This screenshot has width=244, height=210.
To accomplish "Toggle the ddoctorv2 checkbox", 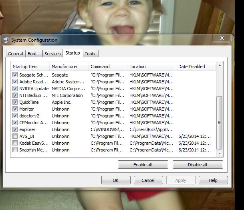I will [15, 116].
